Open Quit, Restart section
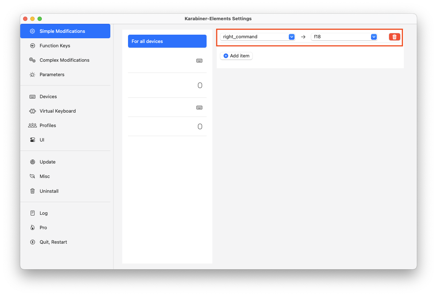The image size is (437, 296). pos(65,242)
